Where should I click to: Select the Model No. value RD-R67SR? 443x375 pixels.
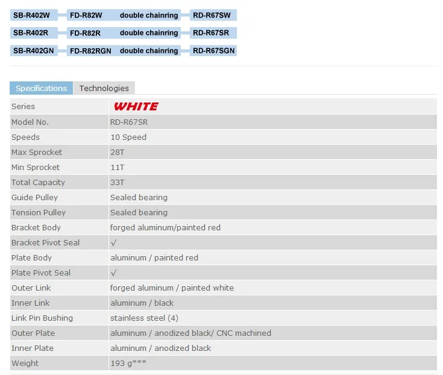[x=129, y=122]
